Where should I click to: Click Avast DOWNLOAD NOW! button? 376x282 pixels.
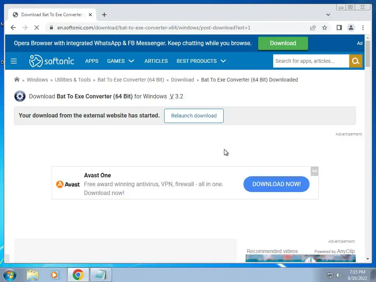click(276, 184)
